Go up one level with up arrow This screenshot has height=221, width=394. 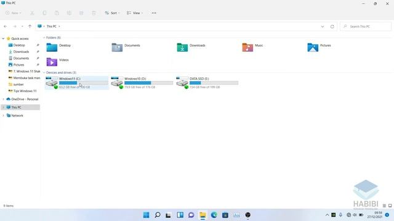click(30, 26)
